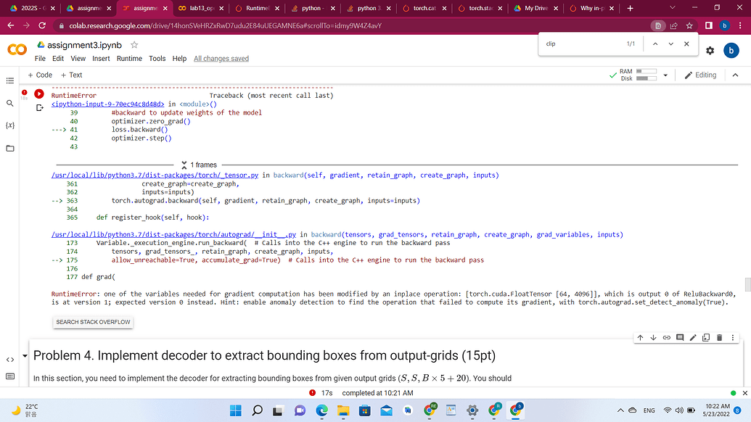Move the error cell up
751x422 pixels.
click(x=640, y=337)
